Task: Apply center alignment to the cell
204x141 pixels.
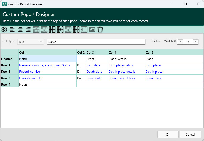Action: 20,29
